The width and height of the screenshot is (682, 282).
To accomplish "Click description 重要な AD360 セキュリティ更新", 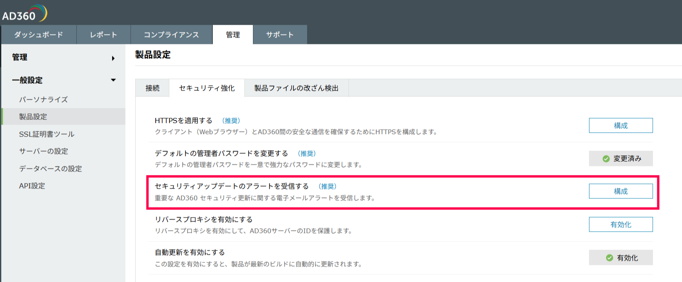I will (265, 198).
